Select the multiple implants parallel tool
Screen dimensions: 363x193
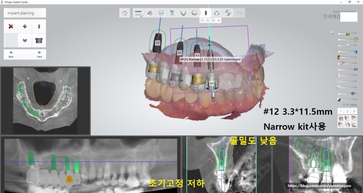pyautogui.click(x=25, y=40)
